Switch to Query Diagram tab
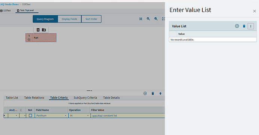259x135 pixels. click(x=45, y=19)
